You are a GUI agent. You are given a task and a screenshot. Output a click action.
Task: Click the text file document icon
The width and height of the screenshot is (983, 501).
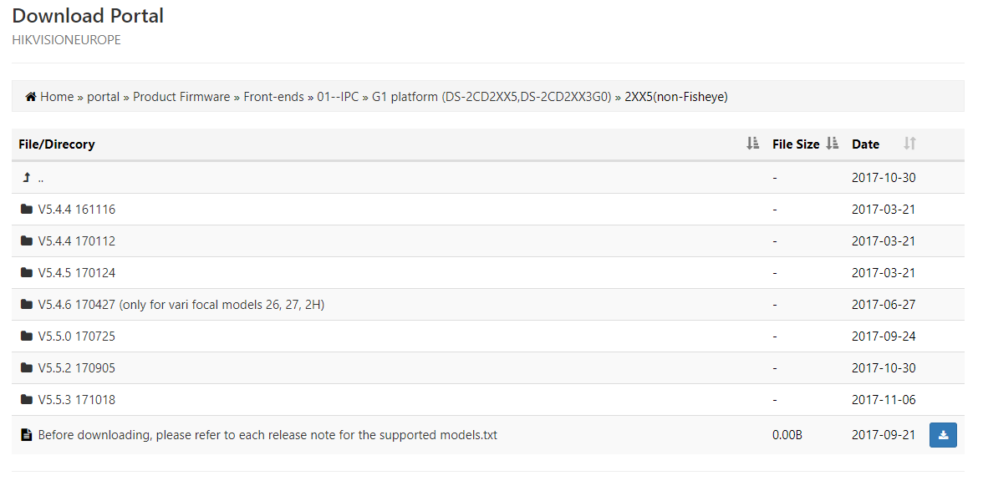(x=27, y=435)
